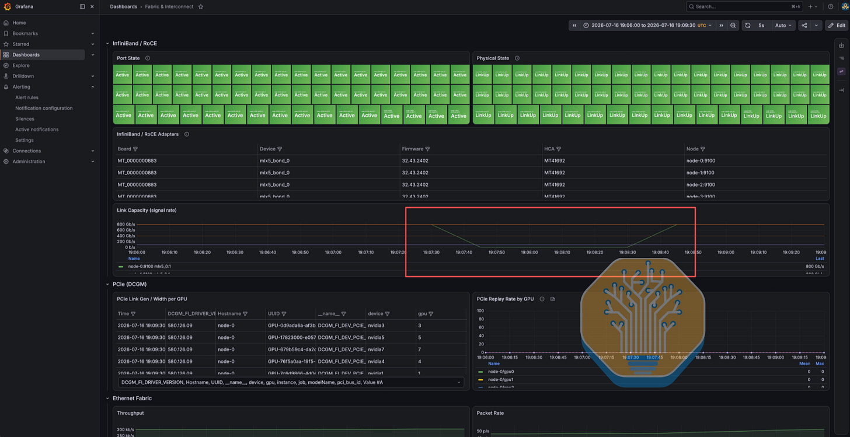Image resolution: width=850 pixels, height=437 pixels.
Task: Collapse the InfiniBand / RoCE row
Action: coord(107,44)
